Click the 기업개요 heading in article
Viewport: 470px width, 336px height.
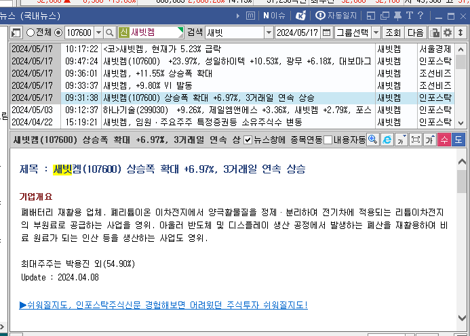(x=36, y=196)
